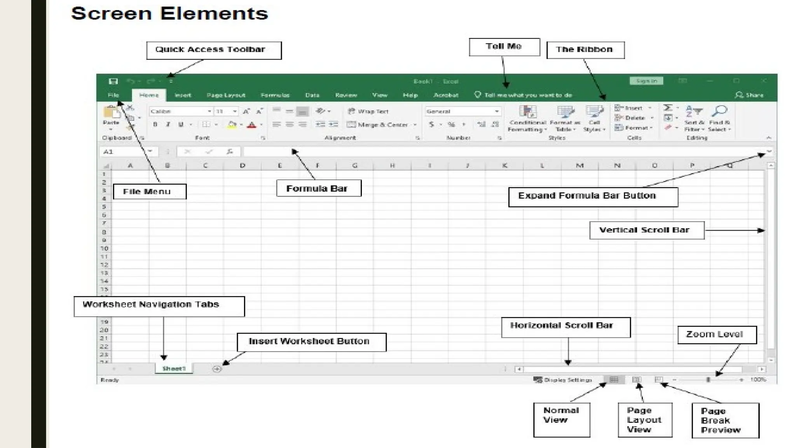This screenshot has width=796, height=448.
Task: Click the insert new worksheet plus button
Action: (x=217, y=369)
